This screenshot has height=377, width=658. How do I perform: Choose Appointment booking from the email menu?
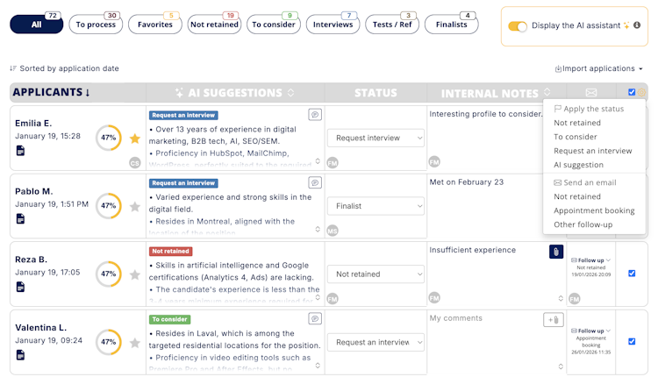pos(594,210)
